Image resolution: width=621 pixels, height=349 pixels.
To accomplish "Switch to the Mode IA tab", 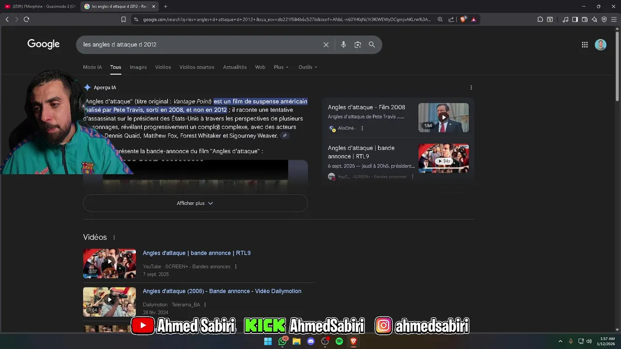I will coord(92,67).
